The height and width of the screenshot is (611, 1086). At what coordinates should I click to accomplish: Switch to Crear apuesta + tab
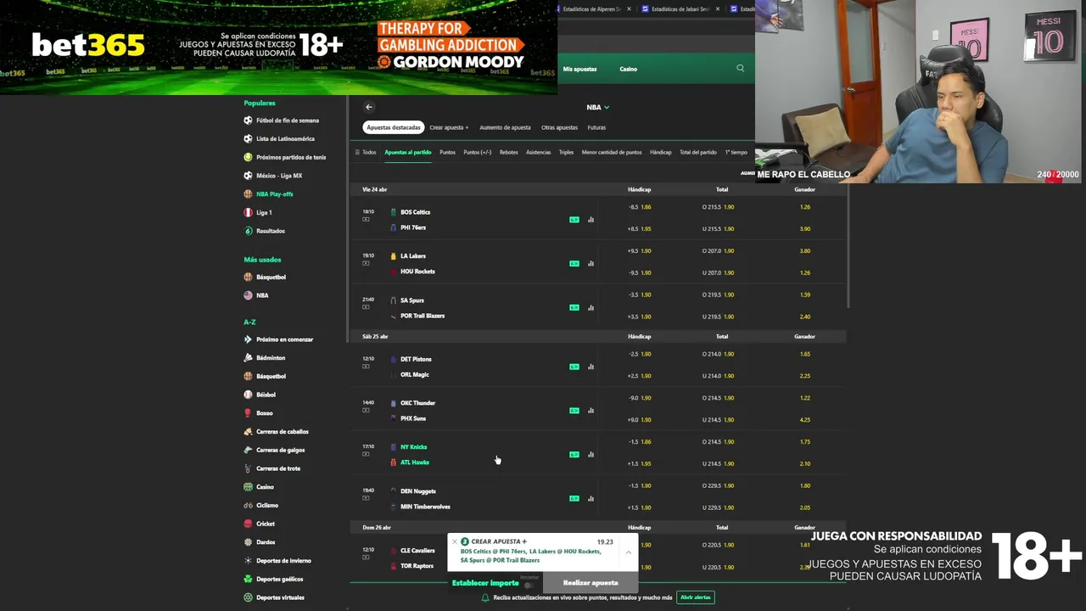coord(449,127)
